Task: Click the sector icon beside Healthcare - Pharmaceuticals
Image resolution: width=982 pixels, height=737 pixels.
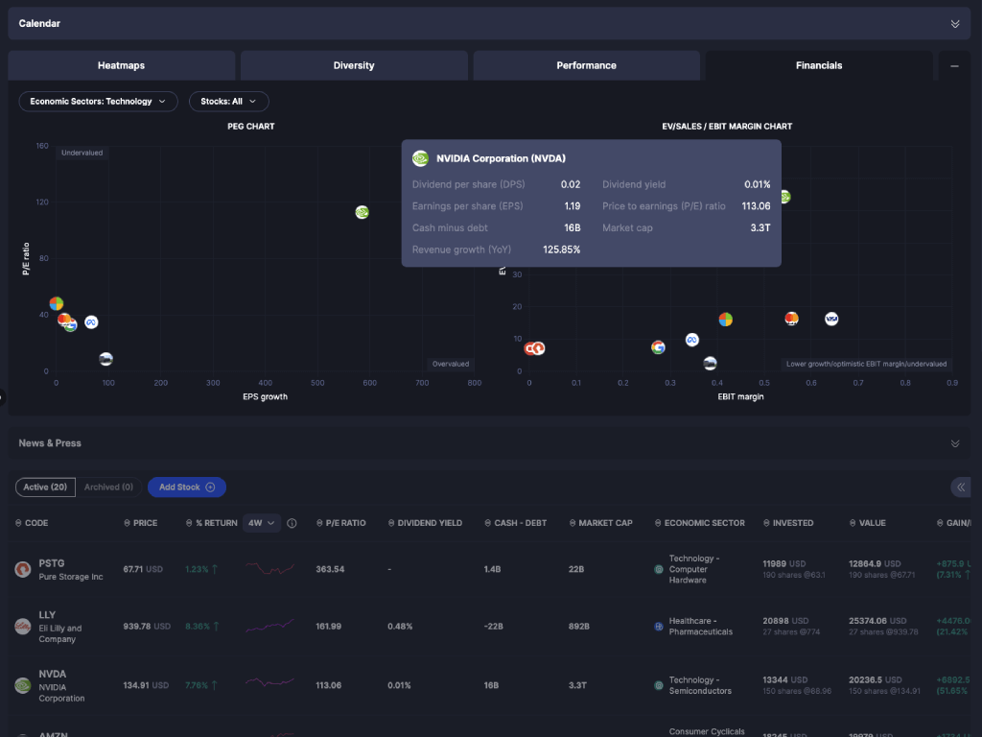Action: coord(658,626)
